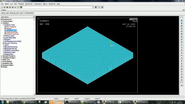Open the OBS taskbar item
Viewport: 185px width, 104px height.
point(72,102)
